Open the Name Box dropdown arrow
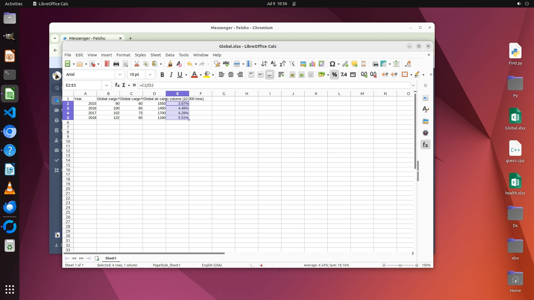Image resolution: width=534 pixels, height=300 pixels. [x=106, y=85]
